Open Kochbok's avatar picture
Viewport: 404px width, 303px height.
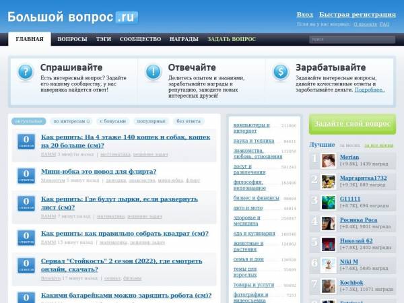coord(329,286)
